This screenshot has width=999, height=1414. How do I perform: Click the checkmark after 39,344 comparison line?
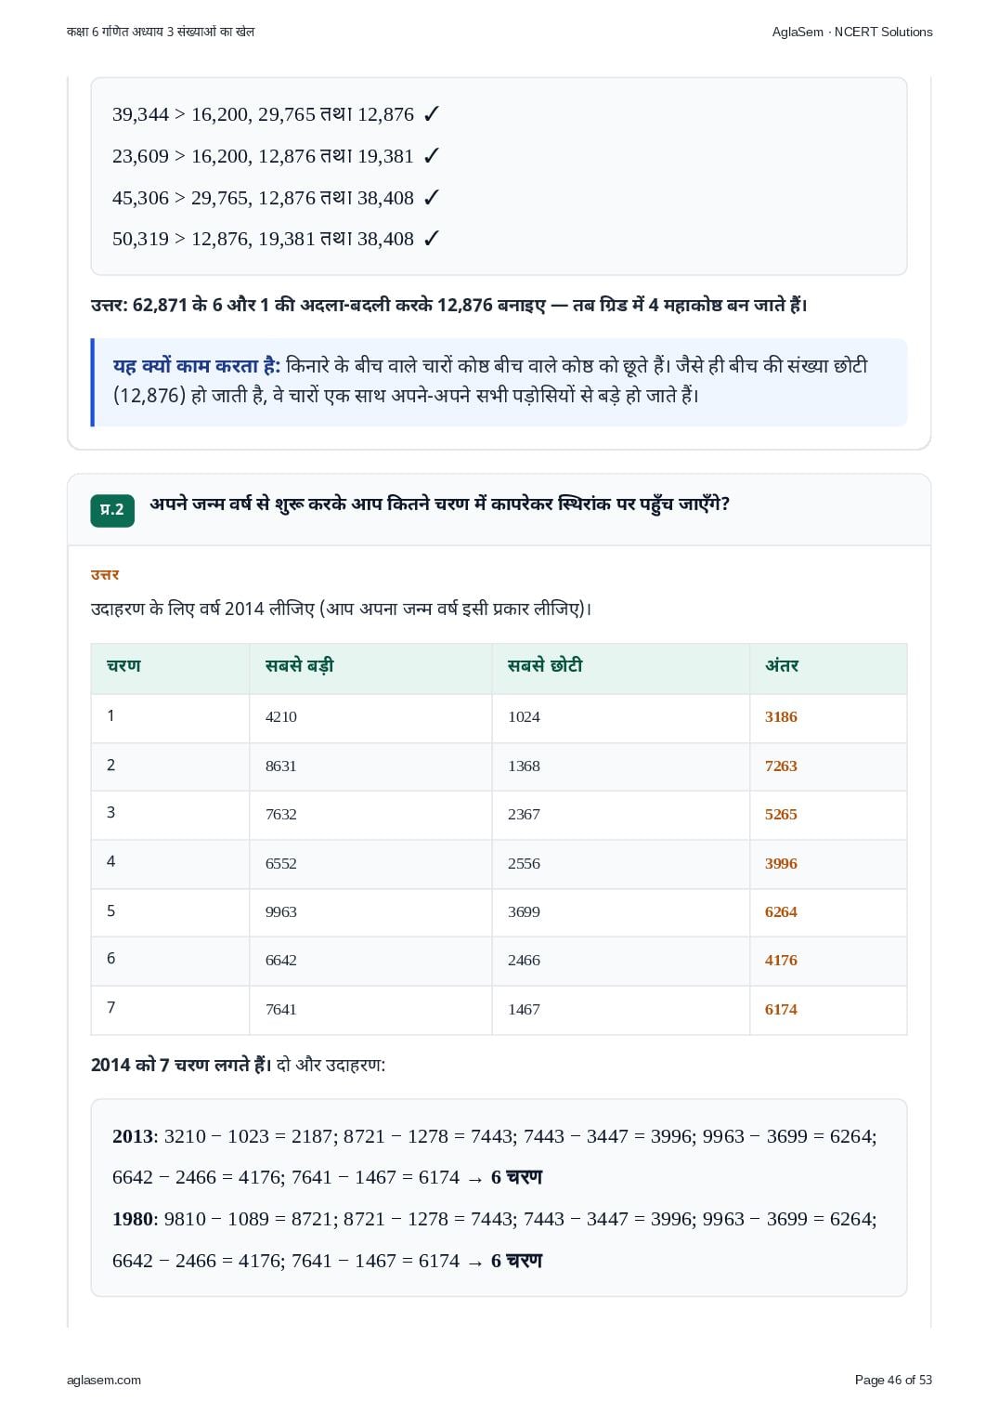431,114
